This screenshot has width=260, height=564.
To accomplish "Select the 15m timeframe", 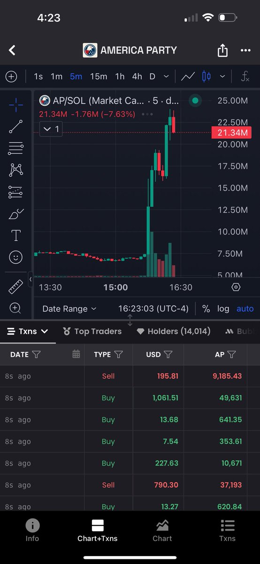I will pyautogui.click(x=99, y=76).
